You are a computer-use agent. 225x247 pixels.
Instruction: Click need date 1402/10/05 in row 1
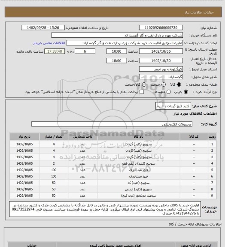[x=24, y=144]
